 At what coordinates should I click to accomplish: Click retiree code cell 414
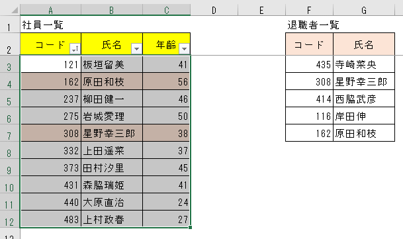pos(309,99)
